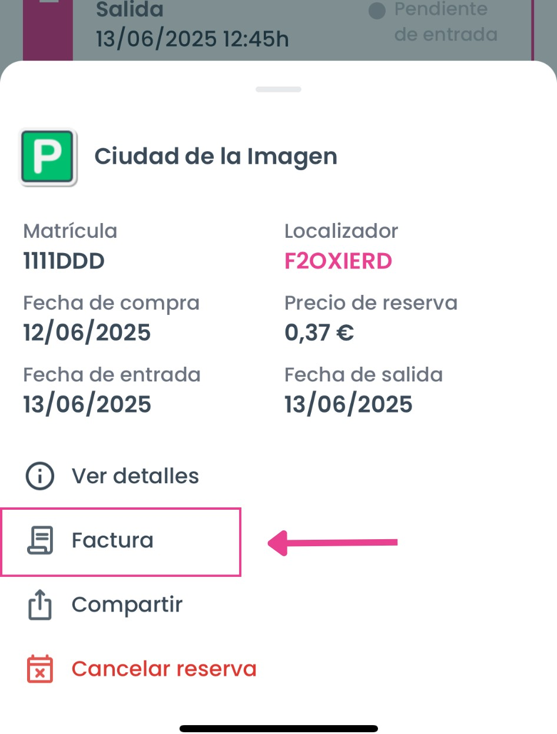The image size is (557, 734).
Task: Choose Compartir from the list
Action: (127, 605)
